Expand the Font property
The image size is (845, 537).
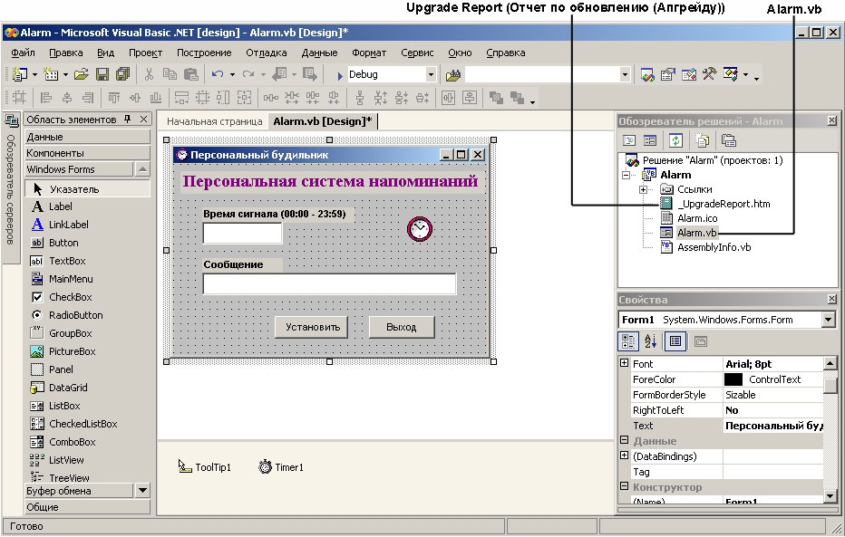click(x=624, y=362)
